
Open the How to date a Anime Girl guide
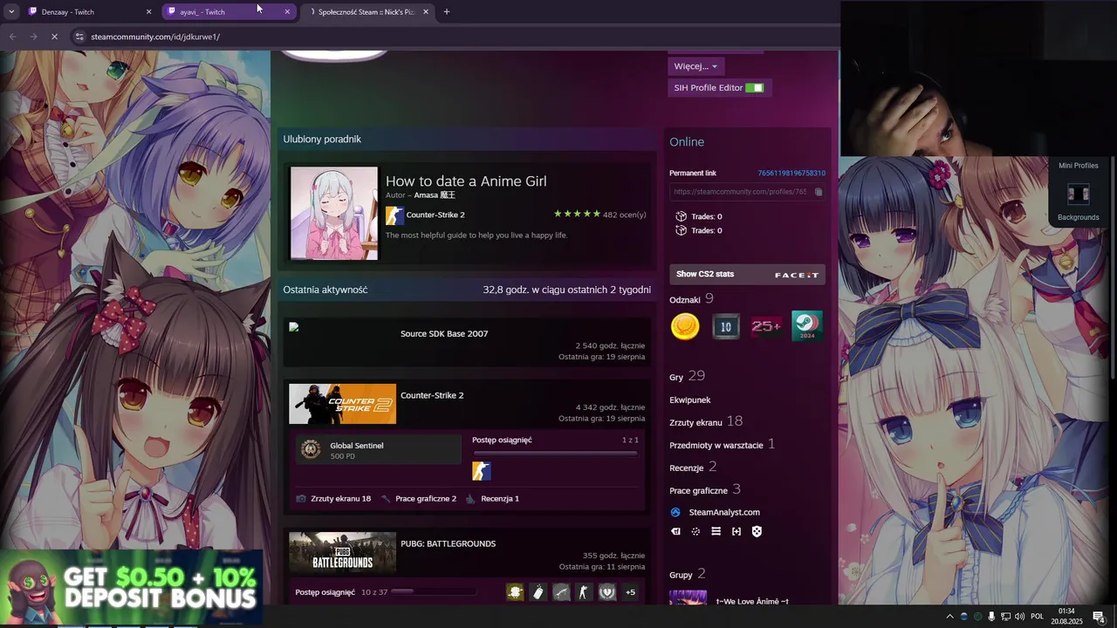[x=466, y=181]
